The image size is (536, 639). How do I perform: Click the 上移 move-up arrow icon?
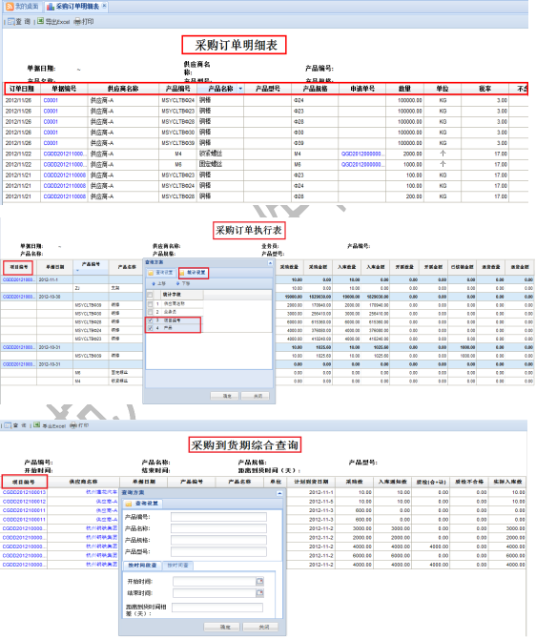pyautogui.click(x=154, y=283)
